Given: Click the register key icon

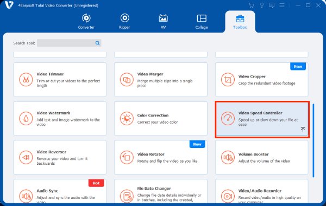Looking at the screenshot, I should (261, 5).
